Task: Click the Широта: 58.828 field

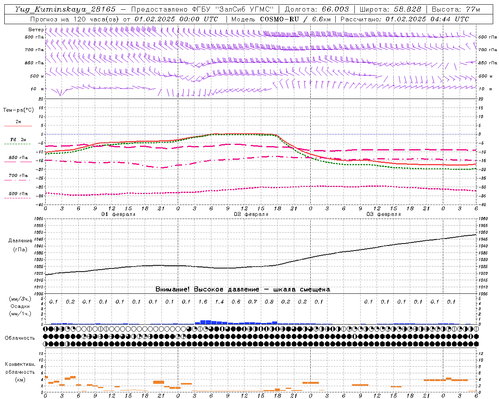Action: (x=390, y=9)
